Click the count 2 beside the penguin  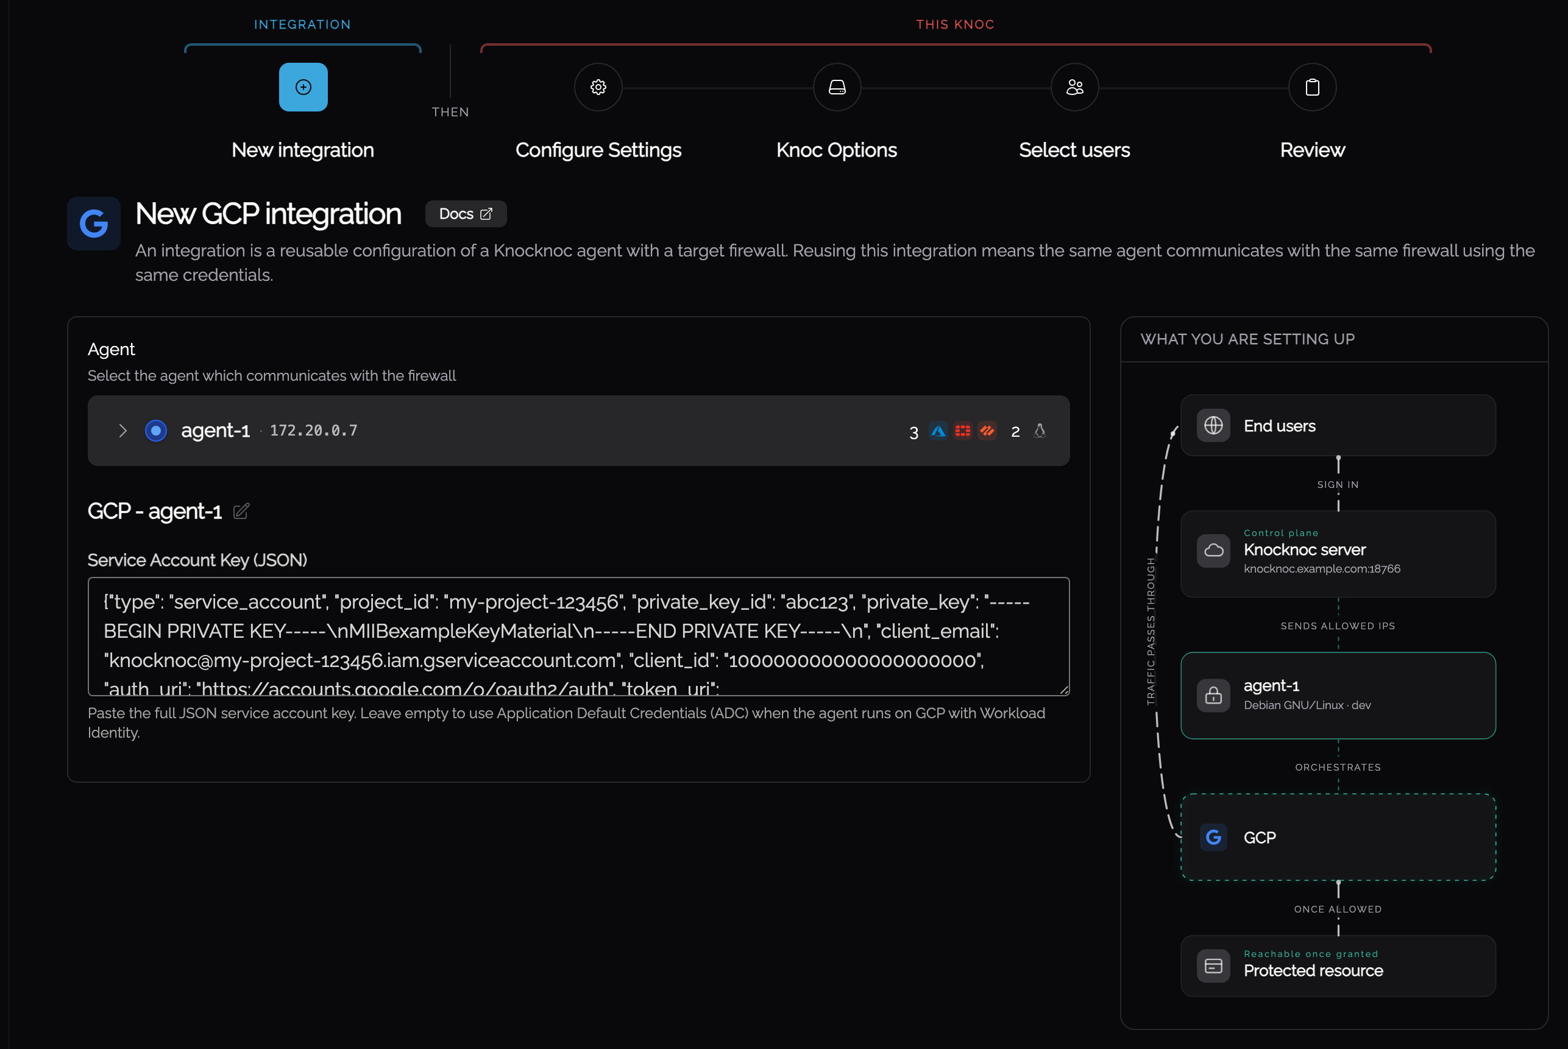1015,432
